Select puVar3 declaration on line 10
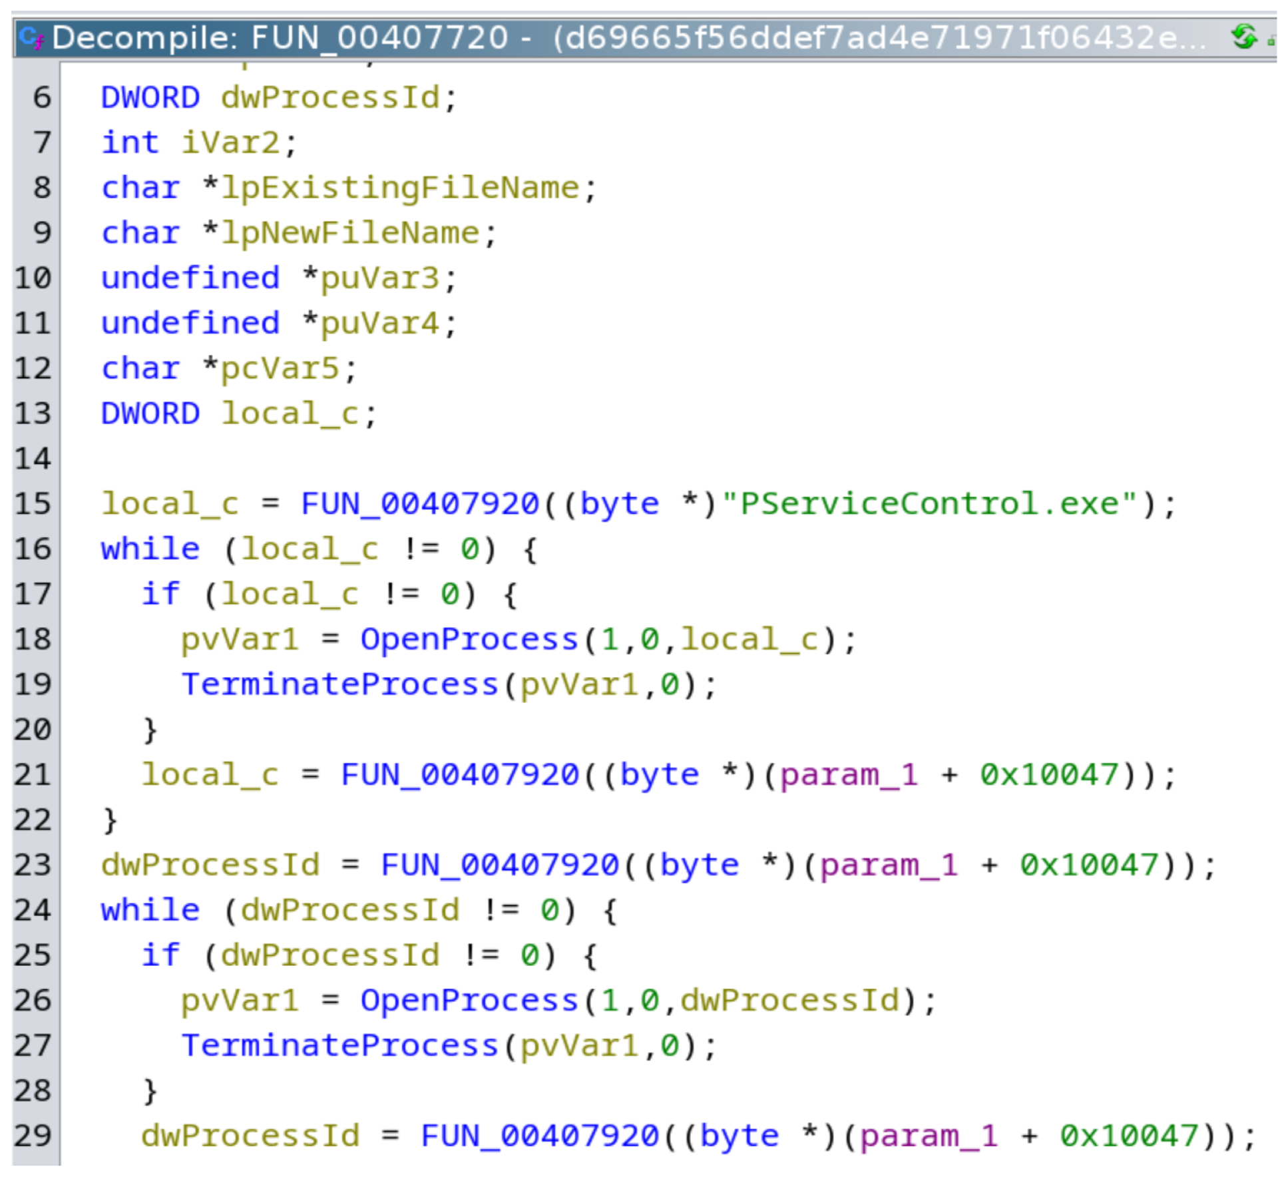The image size is (1284, 1177). point(380,279)
